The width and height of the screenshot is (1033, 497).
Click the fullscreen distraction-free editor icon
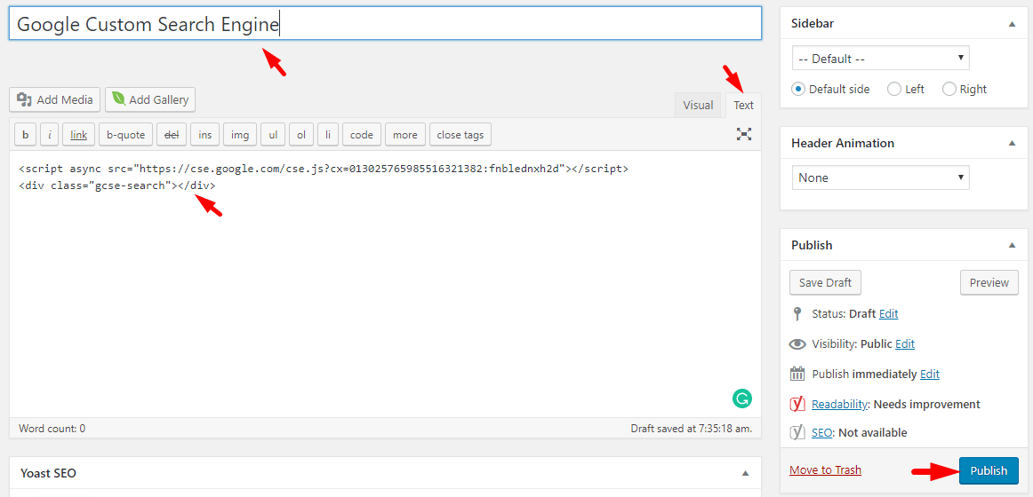click(x=744, y=134)
